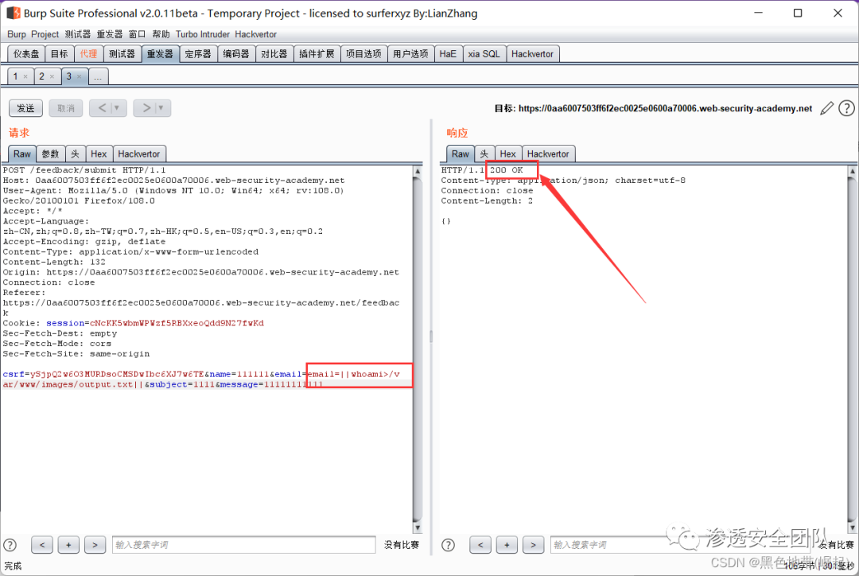Open the help icon next to target
859x576 pixels.
846,108
